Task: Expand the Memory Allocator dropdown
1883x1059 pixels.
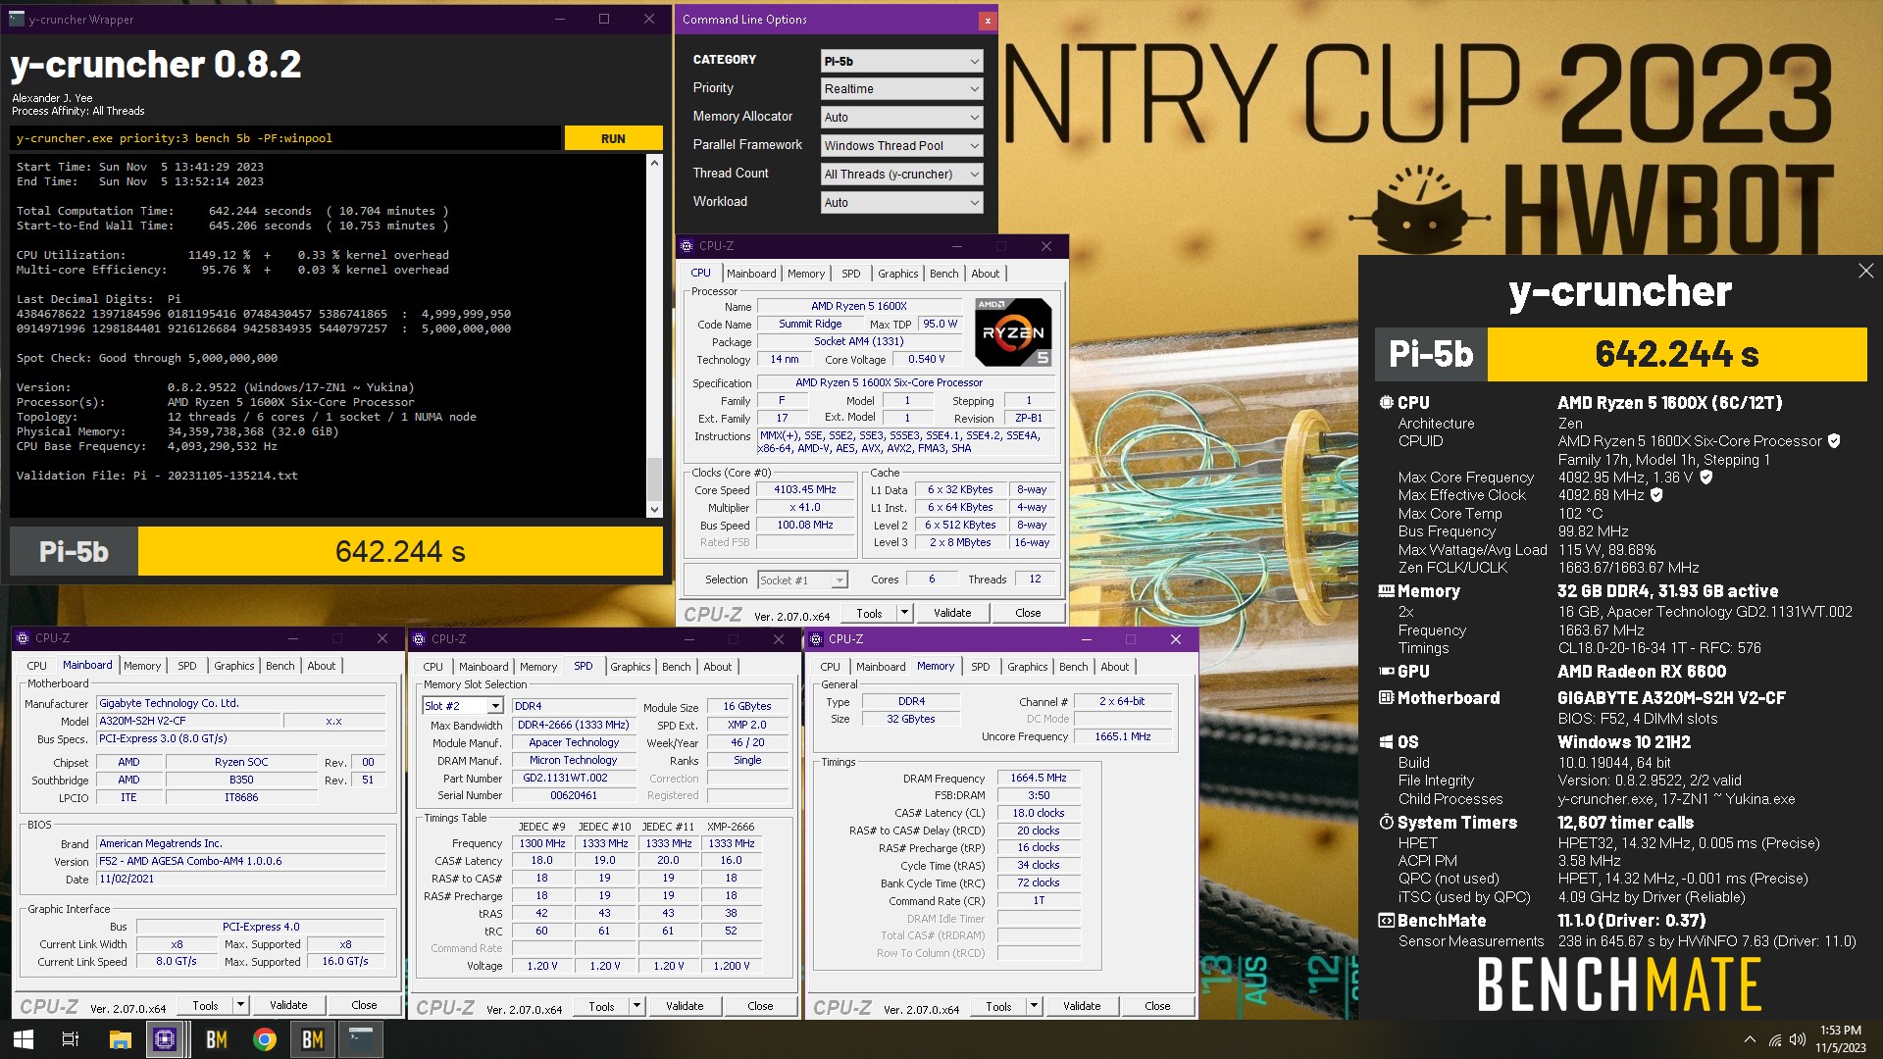Action: tap(901, 118)
